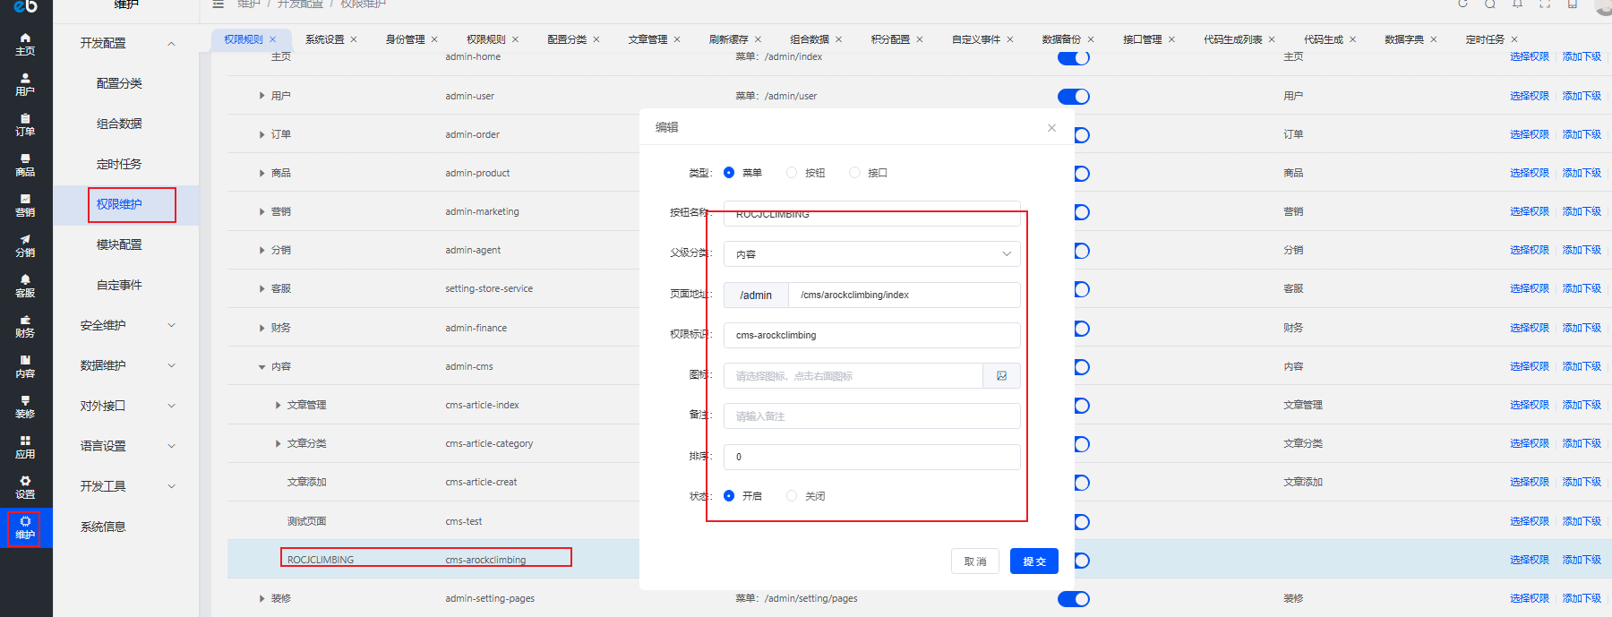
Task: Click 添加下级 link in the 订单 row
Action: 1582,134
